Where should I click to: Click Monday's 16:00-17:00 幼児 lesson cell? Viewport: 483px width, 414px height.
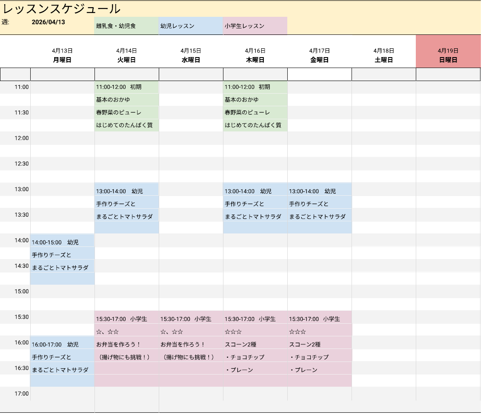point(62,344)
